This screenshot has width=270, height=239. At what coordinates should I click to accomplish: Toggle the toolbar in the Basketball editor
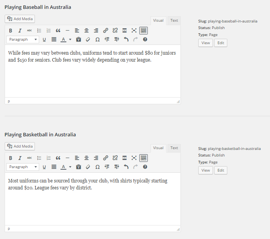[144, 158]
